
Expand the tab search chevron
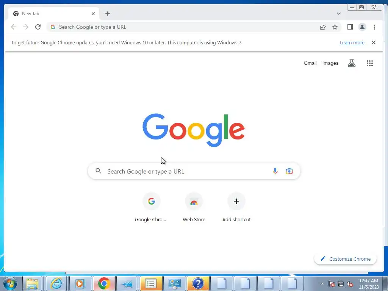(338, 14)
